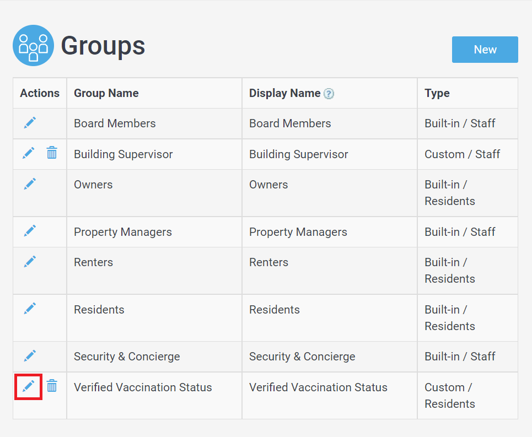Click Board Members display name cell
532x437 pixels.
330,123
